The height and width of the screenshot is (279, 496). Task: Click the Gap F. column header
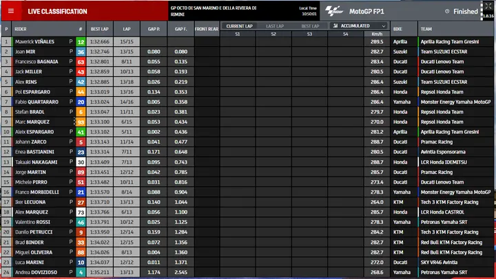click(x=180, y=29)
